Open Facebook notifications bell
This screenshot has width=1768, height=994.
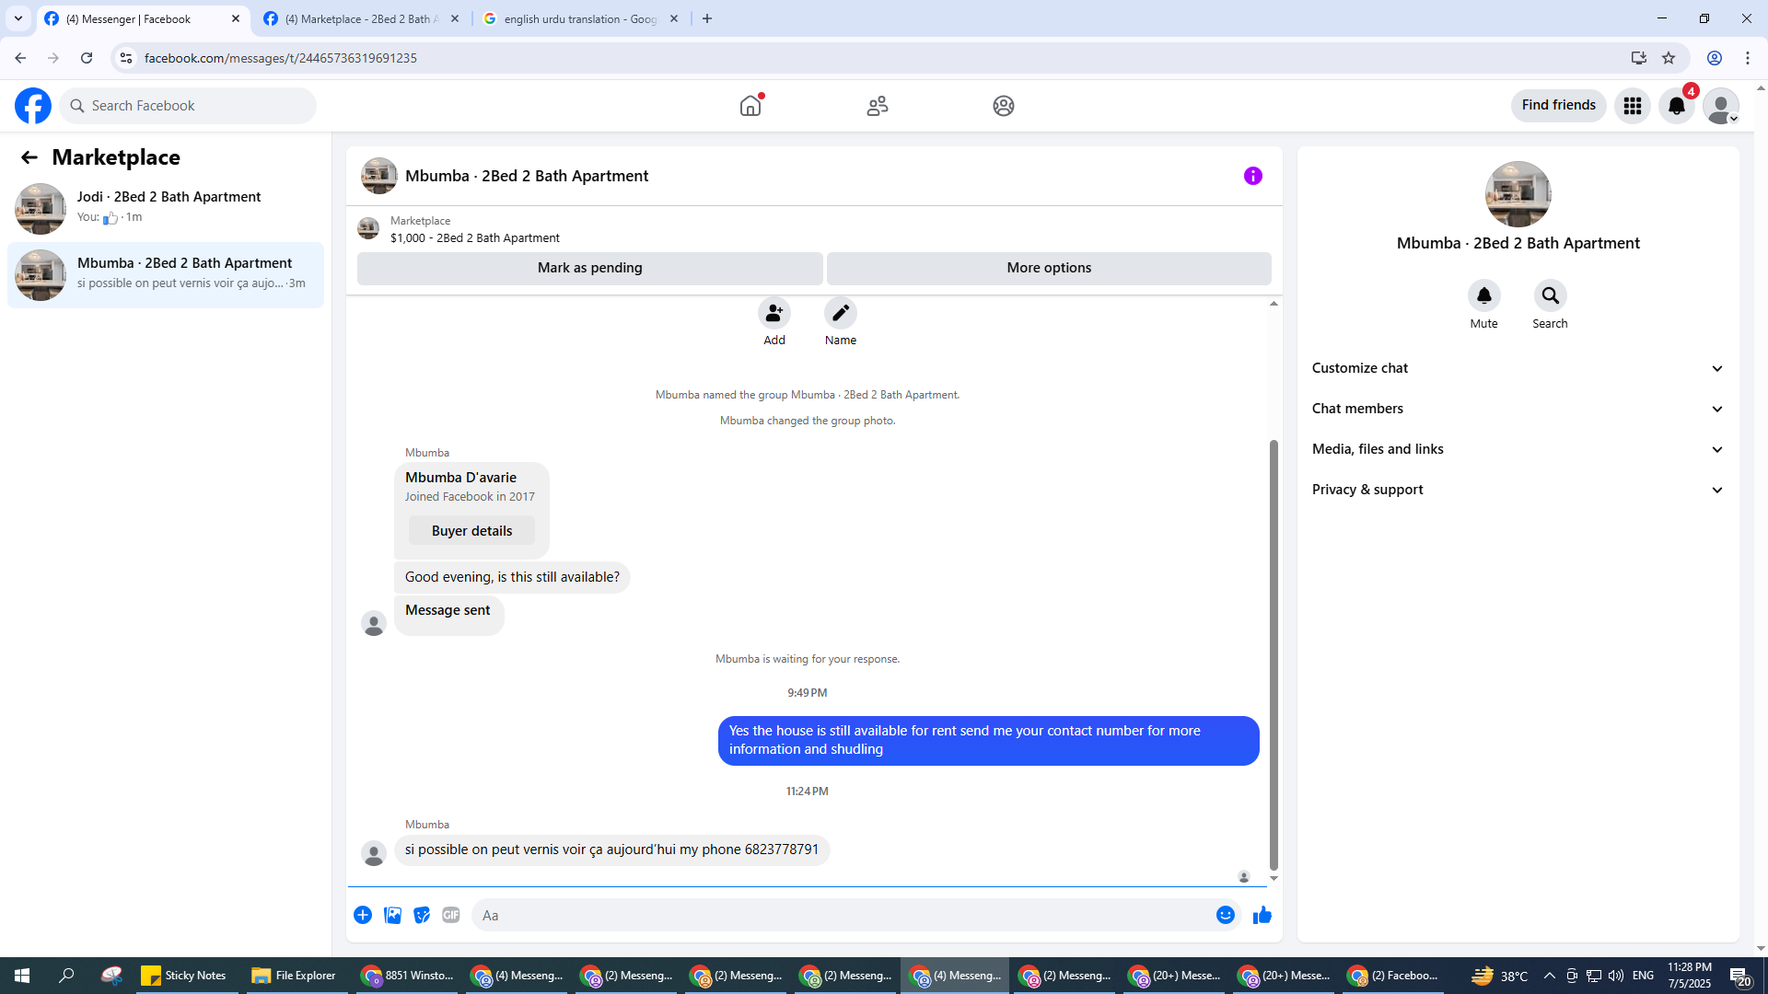coord(1676,106)
